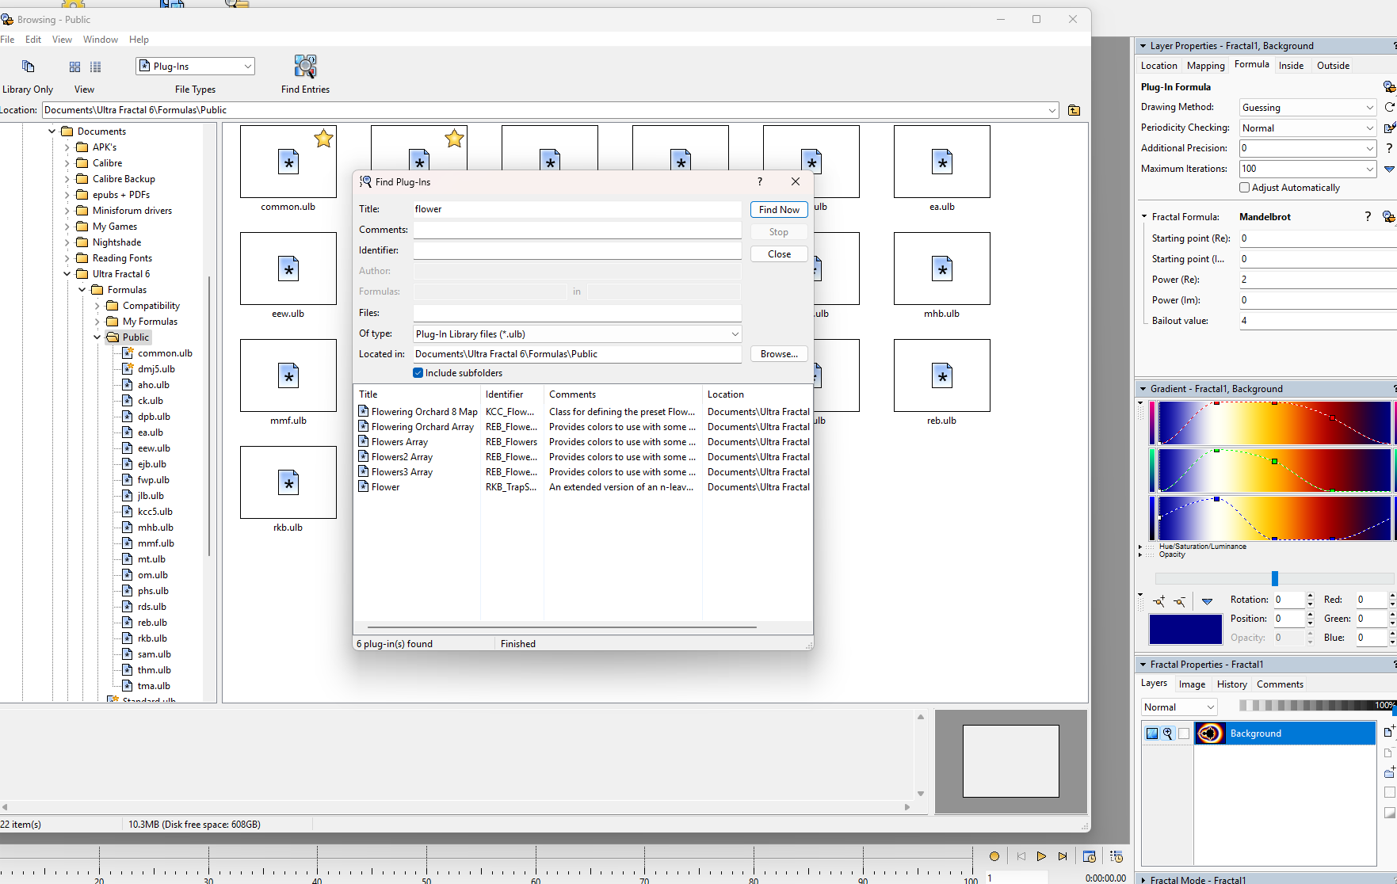Open gradient options blue triangle menu
The image size is (1397, 884).
click(1207, 601)
